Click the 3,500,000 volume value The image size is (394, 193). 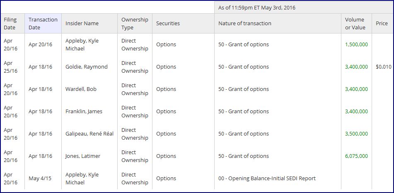tap(356, 134)
